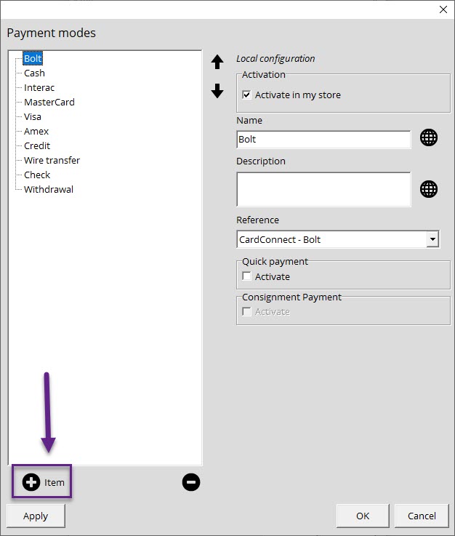This screenshot has height=536, width=455.
Task: Open translations globe for Description field
Action: tap(429, 189)
